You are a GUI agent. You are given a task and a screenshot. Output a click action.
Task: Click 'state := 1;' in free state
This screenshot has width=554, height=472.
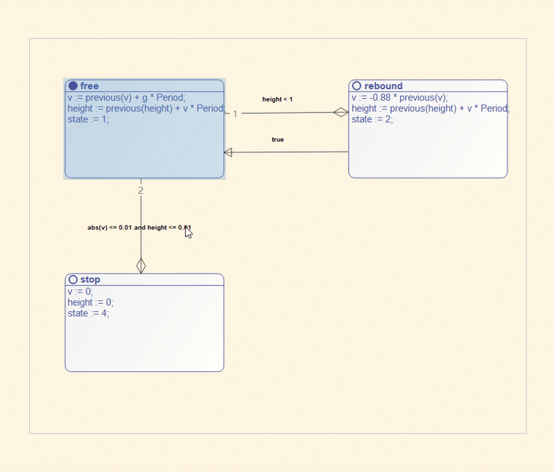tap(88, 120)
